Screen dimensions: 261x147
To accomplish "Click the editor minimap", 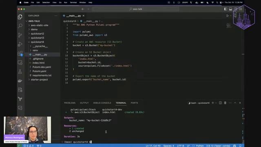I will point(229,26).
